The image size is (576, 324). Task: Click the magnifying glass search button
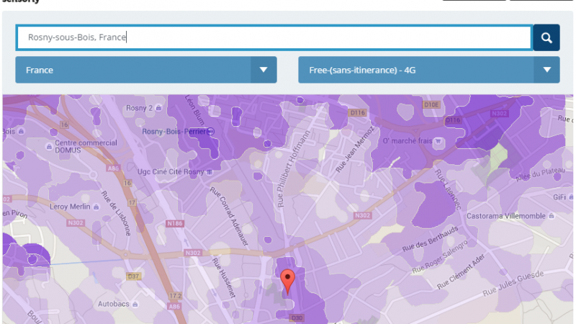coord(546,38)
